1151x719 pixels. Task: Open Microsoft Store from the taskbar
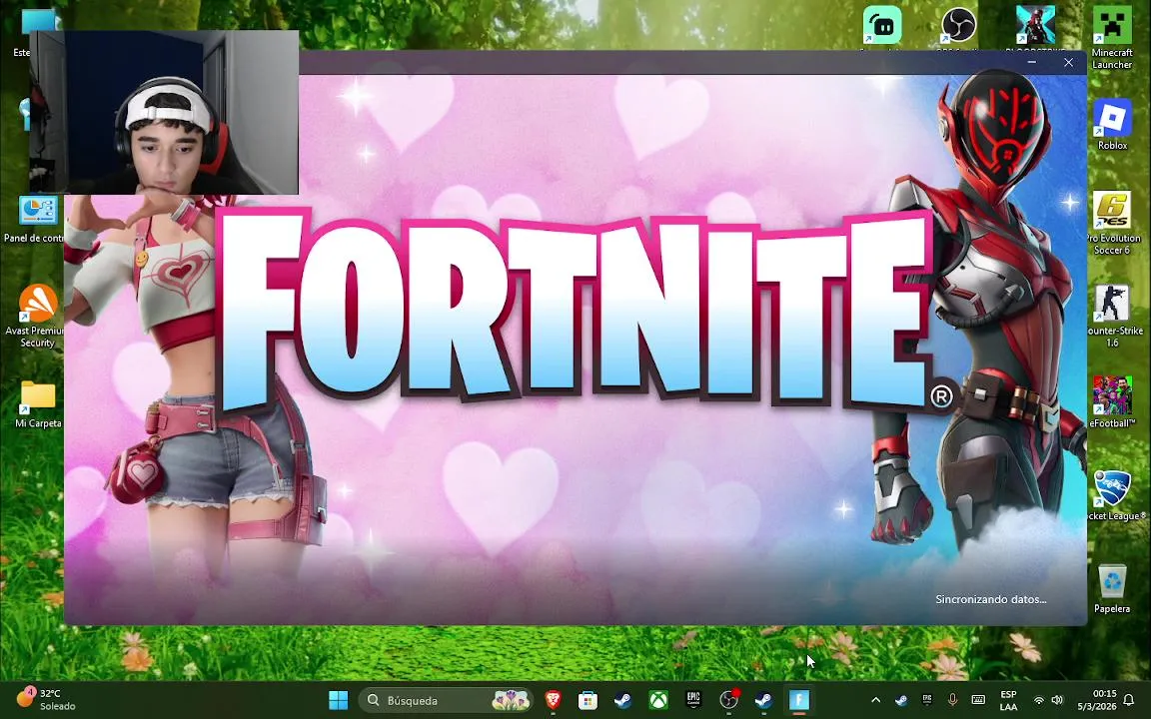(587, 700)
